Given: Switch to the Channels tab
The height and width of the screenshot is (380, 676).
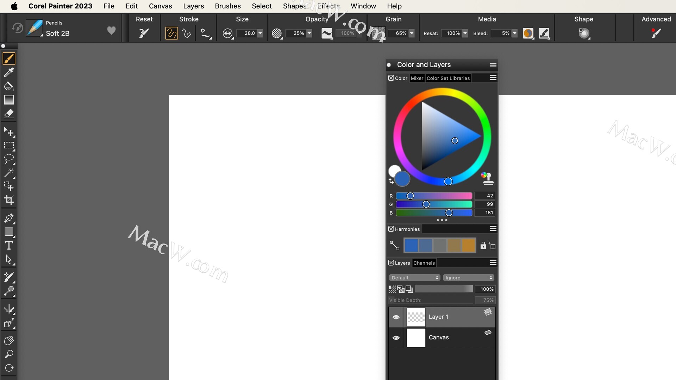Looking at the screenshot, I should point(424,263).
